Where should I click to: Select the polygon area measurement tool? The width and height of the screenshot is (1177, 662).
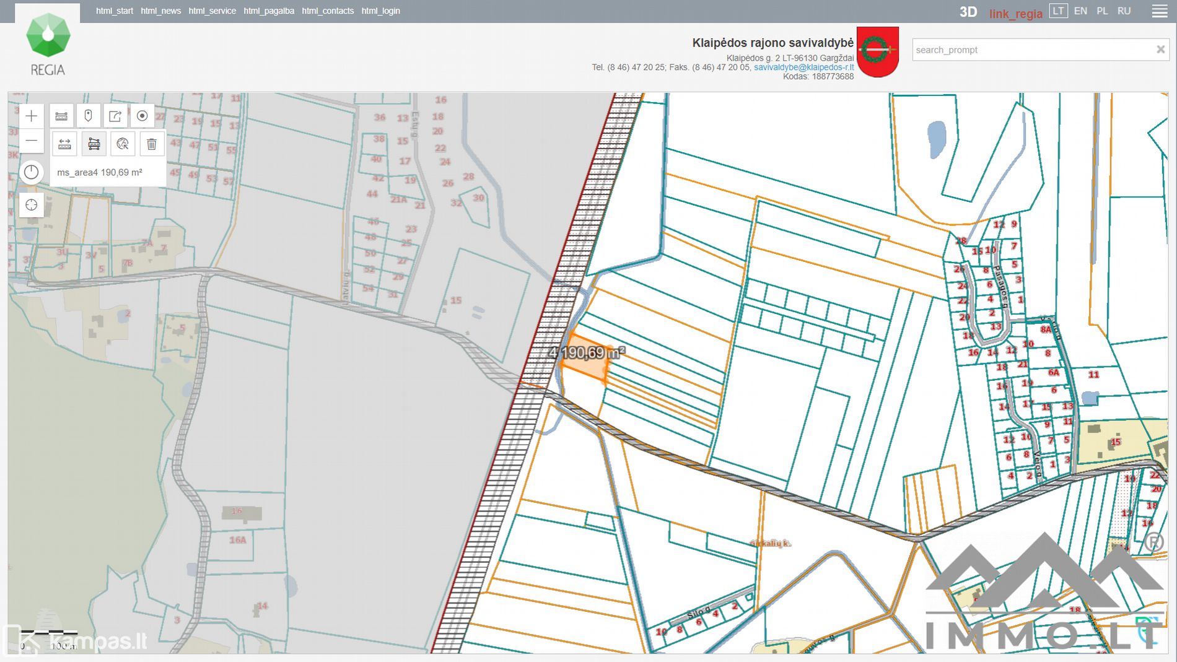94,144
